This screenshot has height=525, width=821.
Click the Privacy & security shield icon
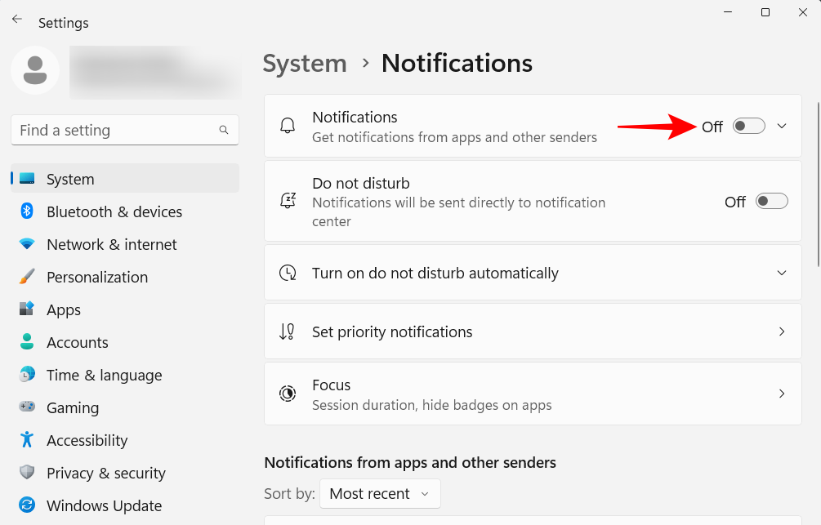(x=27, y=472)
